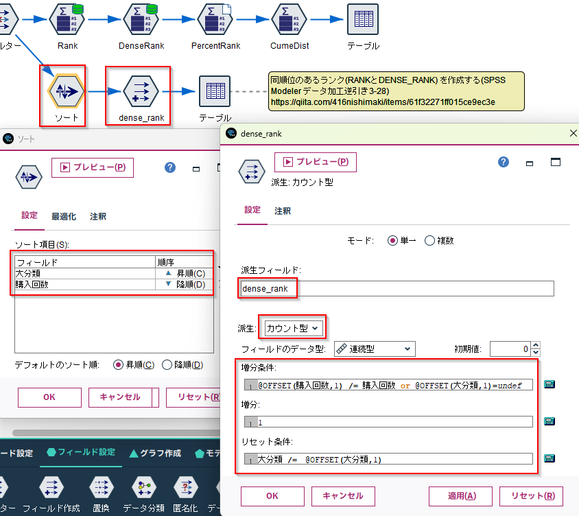Image resolution: width=579 pixels, height=516 pixels.
Task: Select 単一 mode radio button
Action: 392,241
